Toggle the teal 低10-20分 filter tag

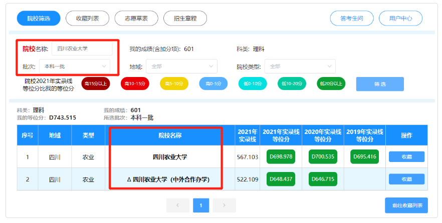pyautogui.click(x=292, y=83)
